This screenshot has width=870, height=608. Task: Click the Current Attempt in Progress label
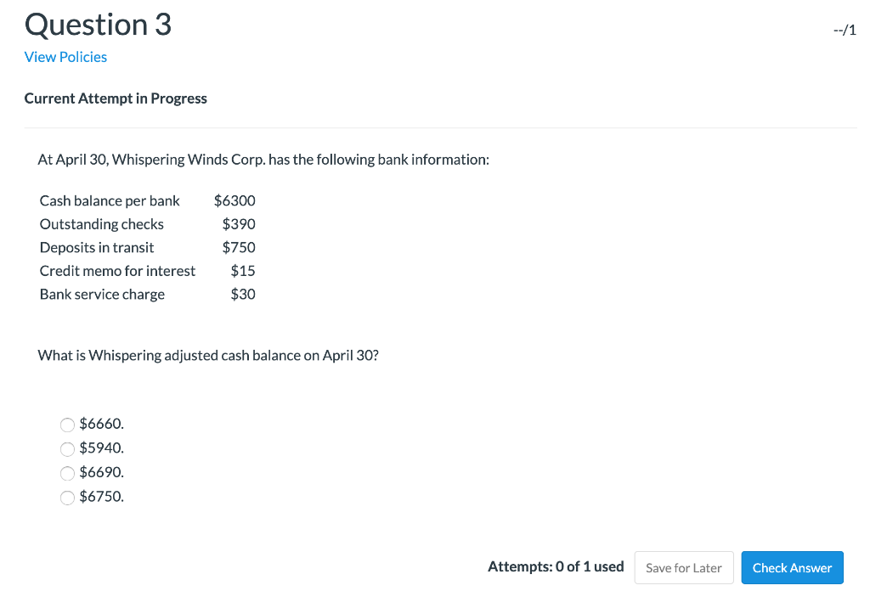click(x=116, y=98)
